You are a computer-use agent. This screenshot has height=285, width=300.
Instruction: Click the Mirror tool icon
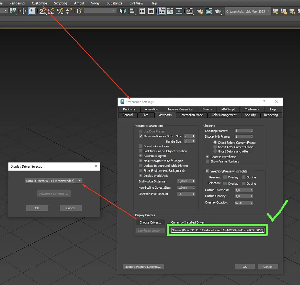[x=123, y=11]
